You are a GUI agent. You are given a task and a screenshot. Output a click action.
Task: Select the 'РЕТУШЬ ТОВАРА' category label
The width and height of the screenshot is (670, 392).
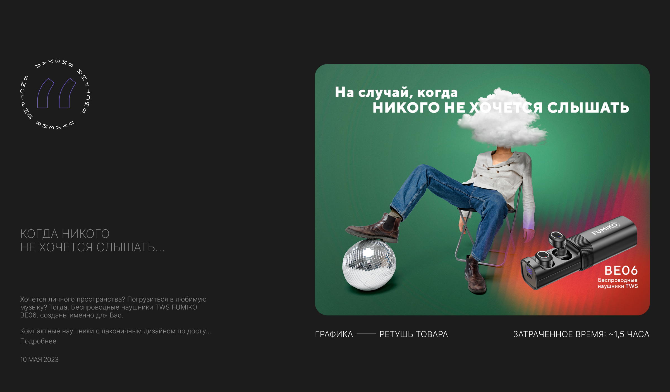pos(413,334)
